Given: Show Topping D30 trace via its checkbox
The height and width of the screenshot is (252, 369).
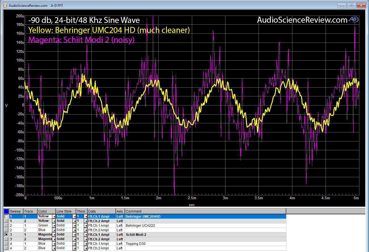Looking at the screenshot, I should tap(6, 243).
